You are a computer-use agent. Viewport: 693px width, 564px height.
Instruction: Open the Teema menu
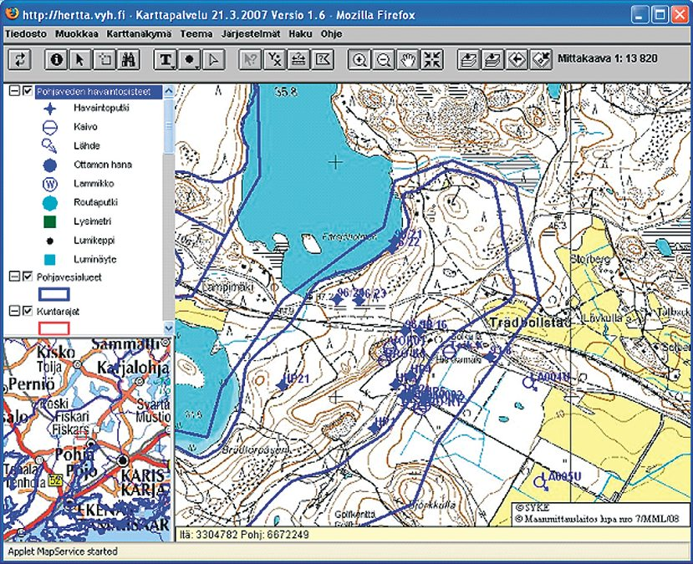point(196,34)
